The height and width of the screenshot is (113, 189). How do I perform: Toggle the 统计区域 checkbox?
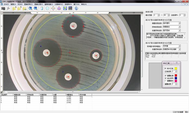pyautogui.click(x=165, y=68)
